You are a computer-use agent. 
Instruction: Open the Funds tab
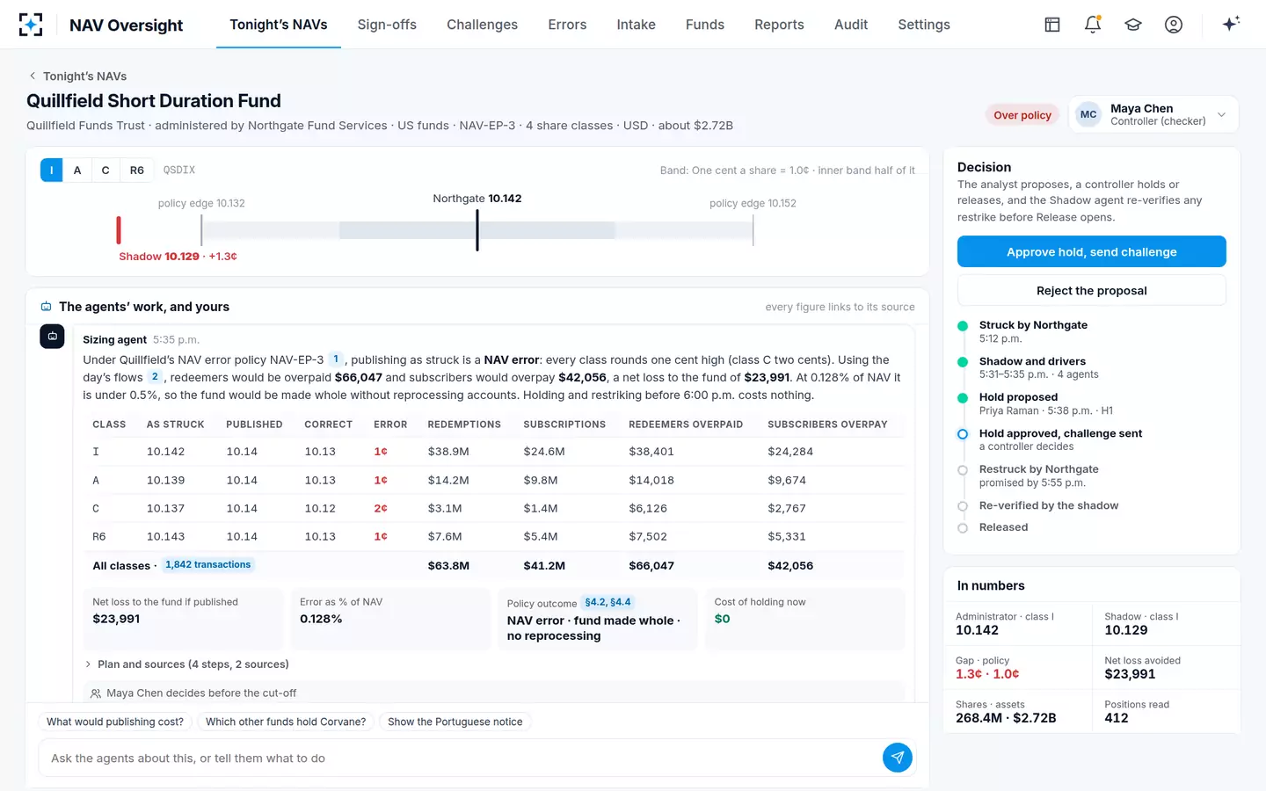coord(705,25)
